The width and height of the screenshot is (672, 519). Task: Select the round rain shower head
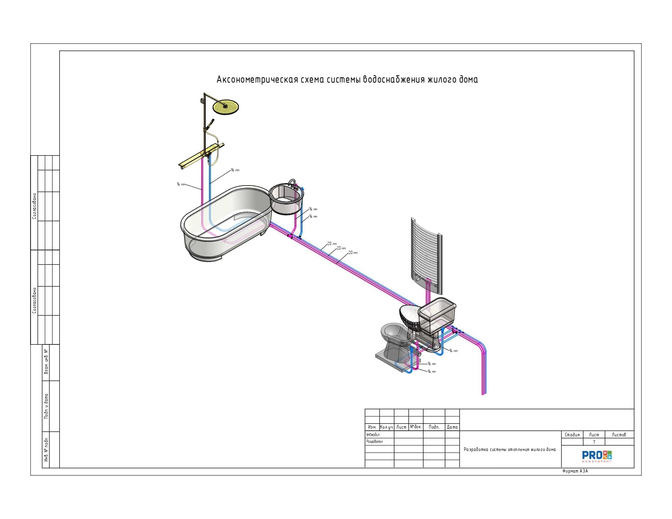click(226, 106)
